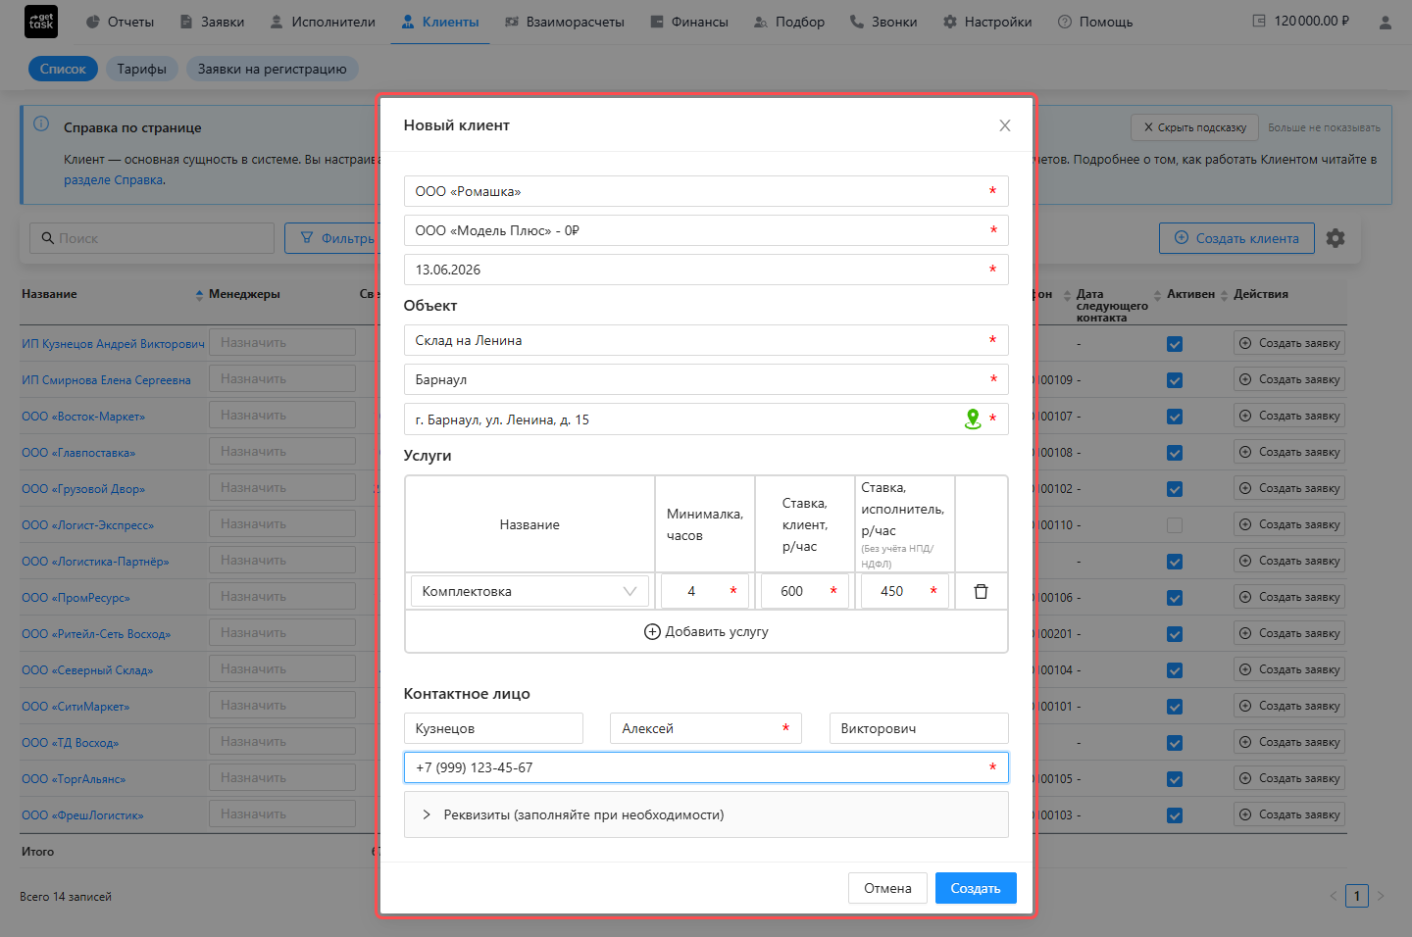This screenshot has width=1412, height=937.
Task: Go to previous page arrow
Action: [x=1333, y=896]
